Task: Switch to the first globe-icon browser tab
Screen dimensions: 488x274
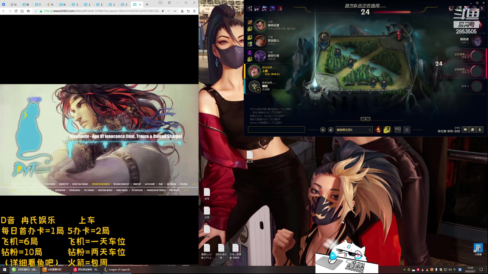Action: 13,5
